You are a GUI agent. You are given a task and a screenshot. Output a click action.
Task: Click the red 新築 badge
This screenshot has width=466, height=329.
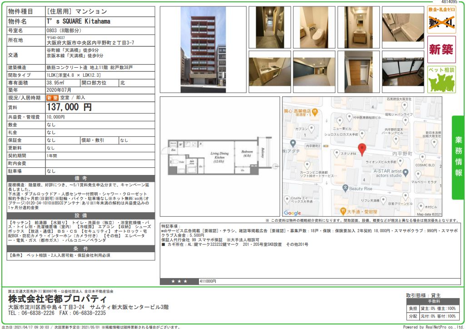tap(441, 50)
